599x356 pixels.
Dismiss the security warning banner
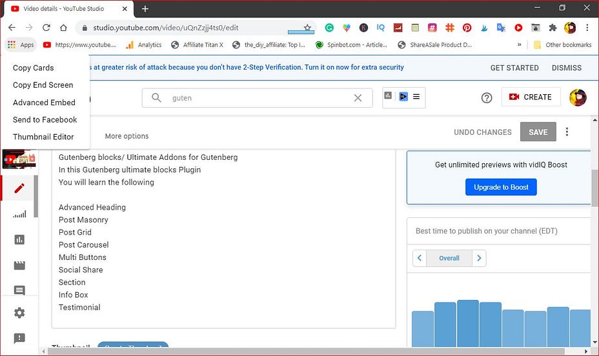pos(567,68)
